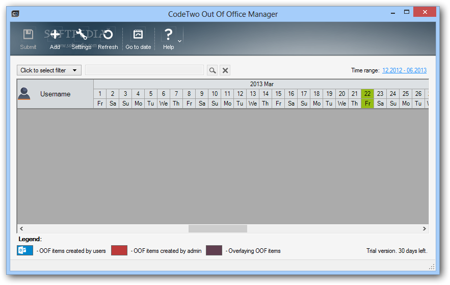Select day 10 column header

215,94
